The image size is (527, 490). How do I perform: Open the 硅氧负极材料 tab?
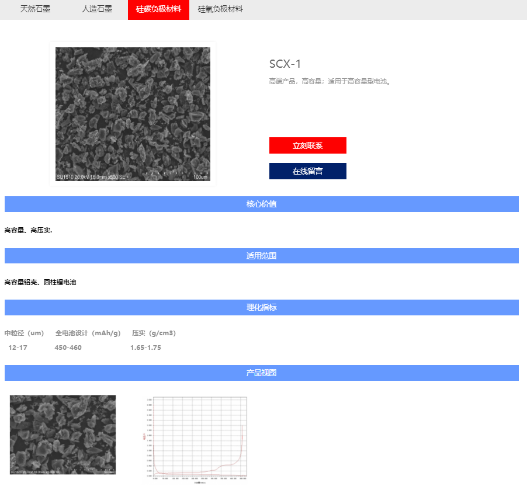(x=220, y=9)
